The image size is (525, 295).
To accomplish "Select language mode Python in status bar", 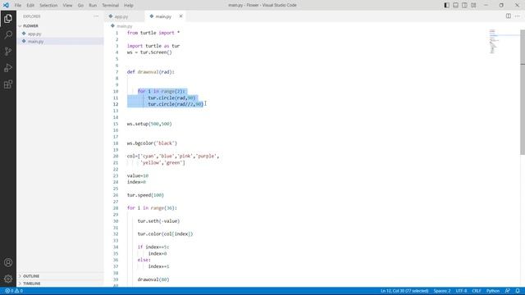I will (493, 291).
